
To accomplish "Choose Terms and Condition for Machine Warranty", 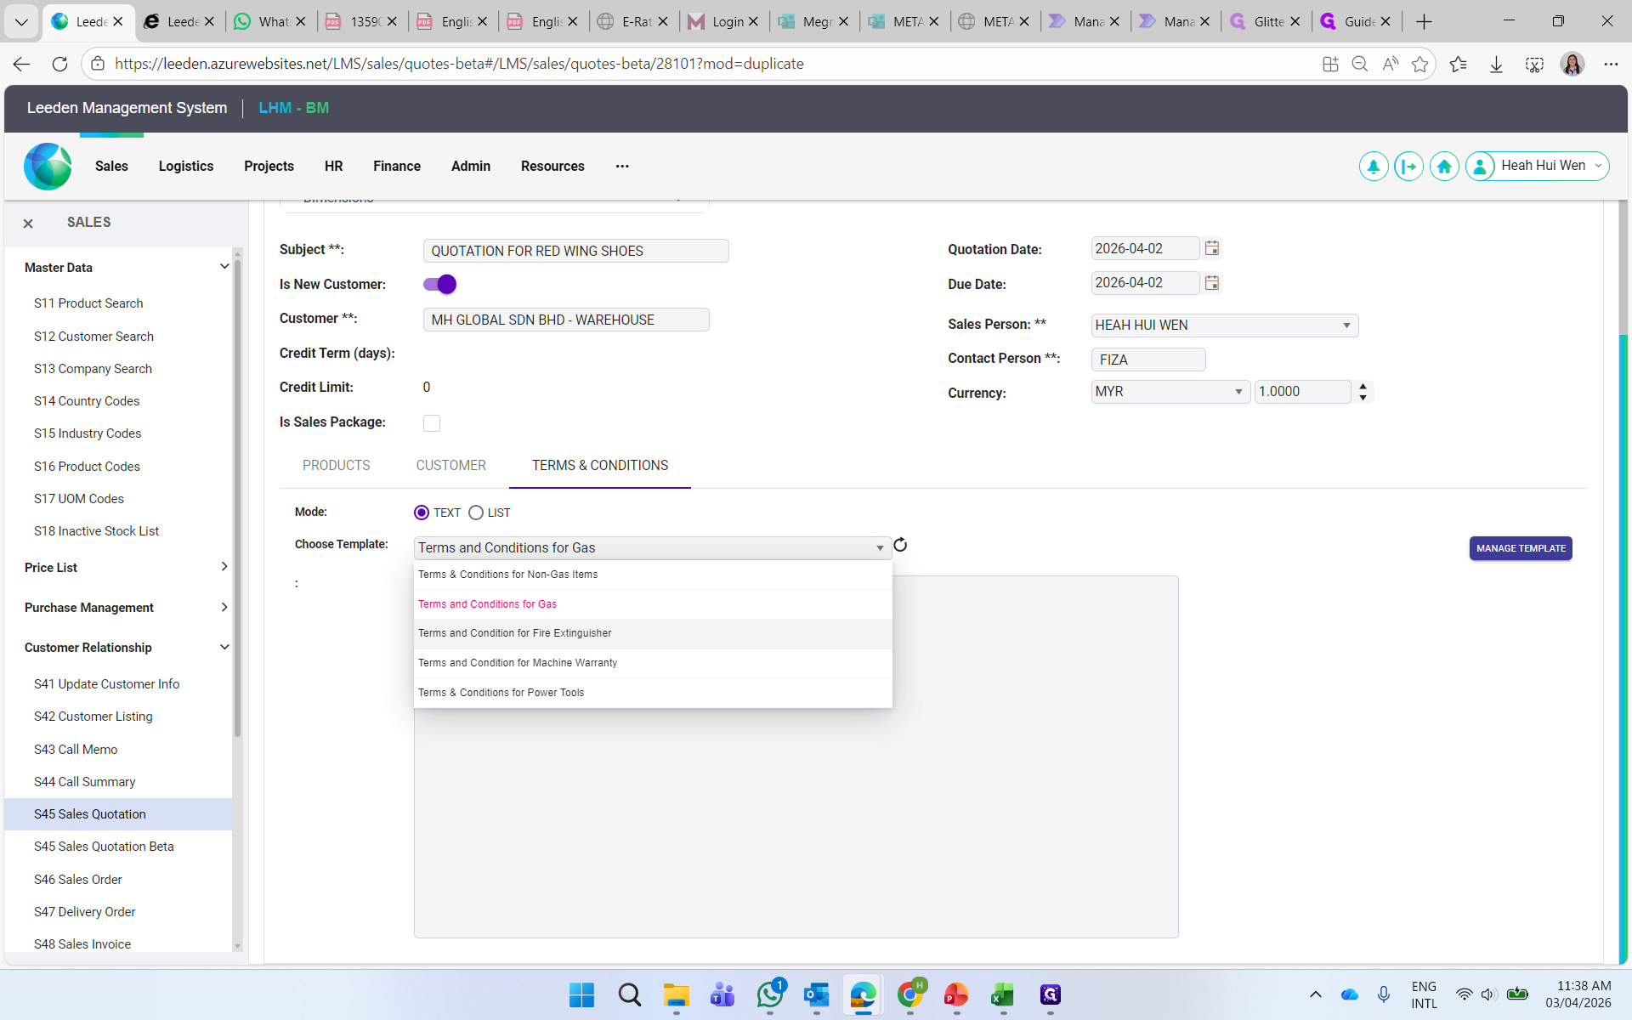I will pos(653,663).
